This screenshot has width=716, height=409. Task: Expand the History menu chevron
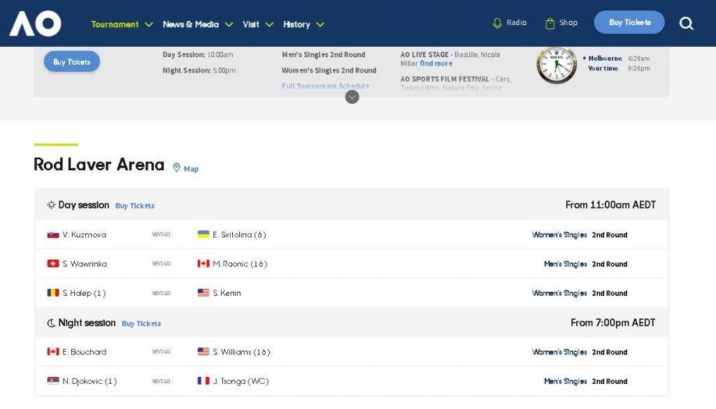click(x=320, y=24)
